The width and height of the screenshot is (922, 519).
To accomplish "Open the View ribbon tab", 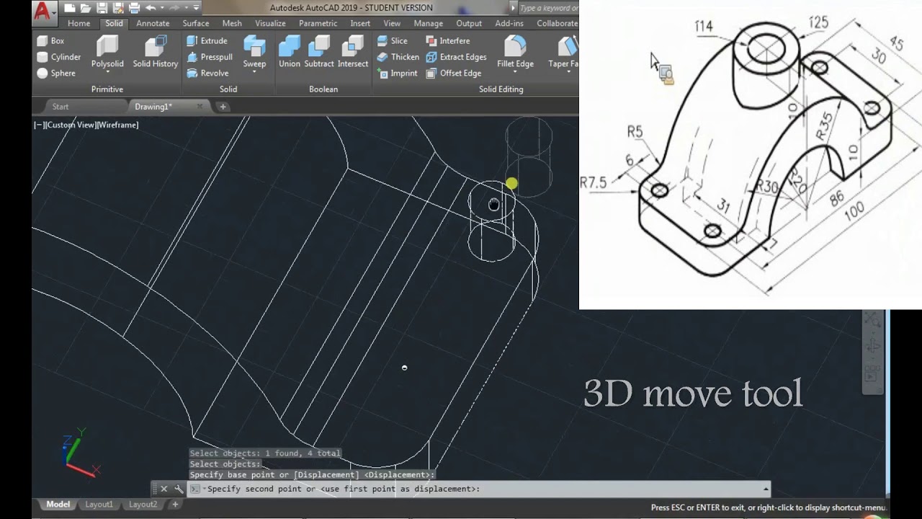I will 392,24.
